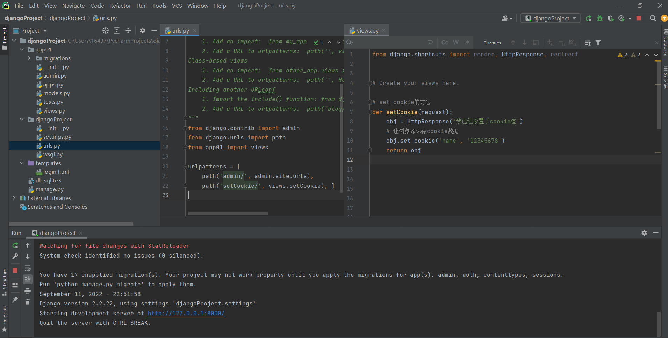Open Project panel gear options
This screenshot has width=668, height=338.
[x=143, y=30]
